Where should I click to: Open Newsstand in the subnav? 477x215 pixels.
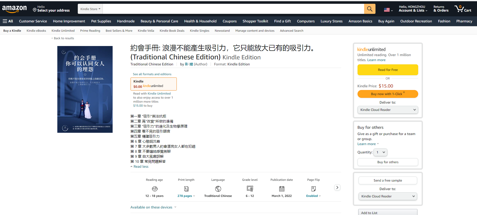coord(222,31)
